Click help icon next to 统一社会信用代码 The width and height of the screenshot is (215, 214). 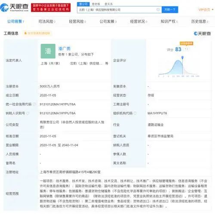pyautogui.click(x=34, y=104)
